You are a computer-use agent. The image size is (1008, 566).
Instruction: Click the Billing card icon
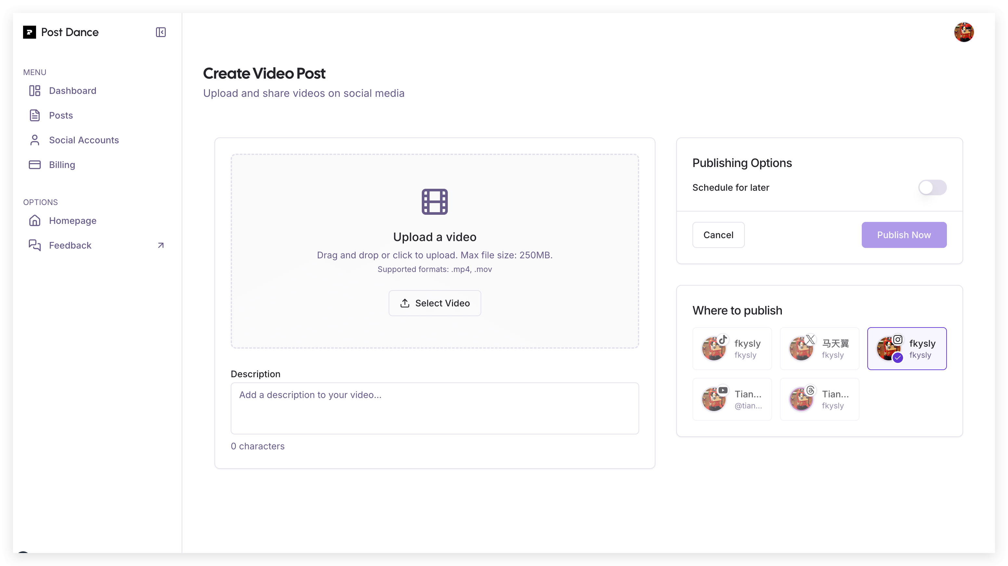point(34,165)
